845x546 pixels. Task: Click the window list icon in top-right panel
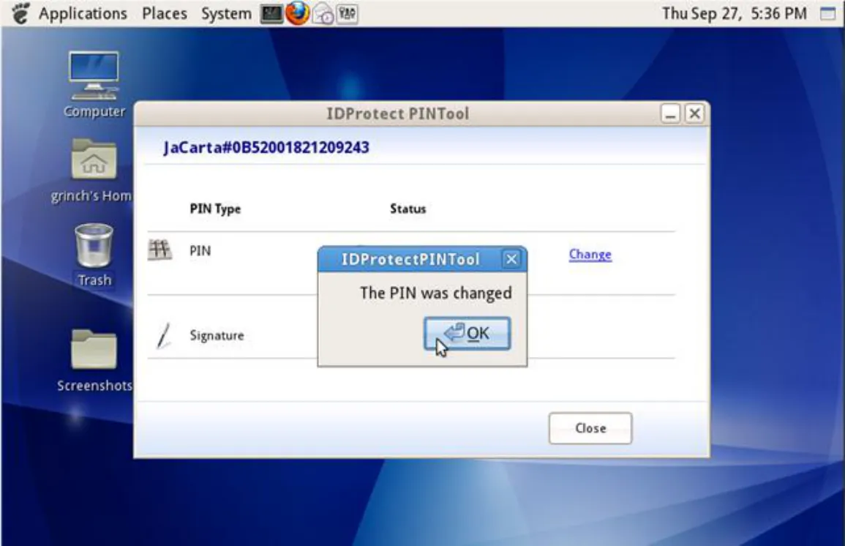click(827, 13)
